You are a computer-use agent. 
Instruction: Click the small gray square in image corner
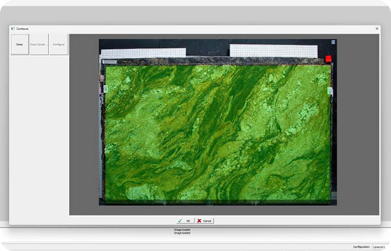pos(334,42)
